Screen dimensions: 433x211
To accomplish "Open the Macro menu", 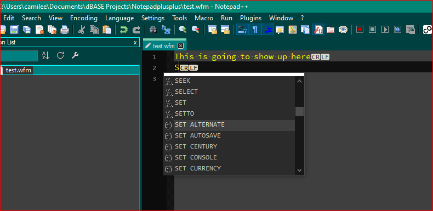I will 204,18.
